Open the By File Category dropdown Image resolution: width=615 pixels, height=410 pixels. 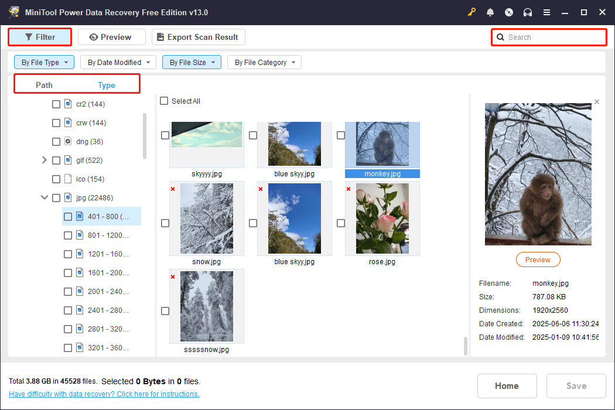264,63
